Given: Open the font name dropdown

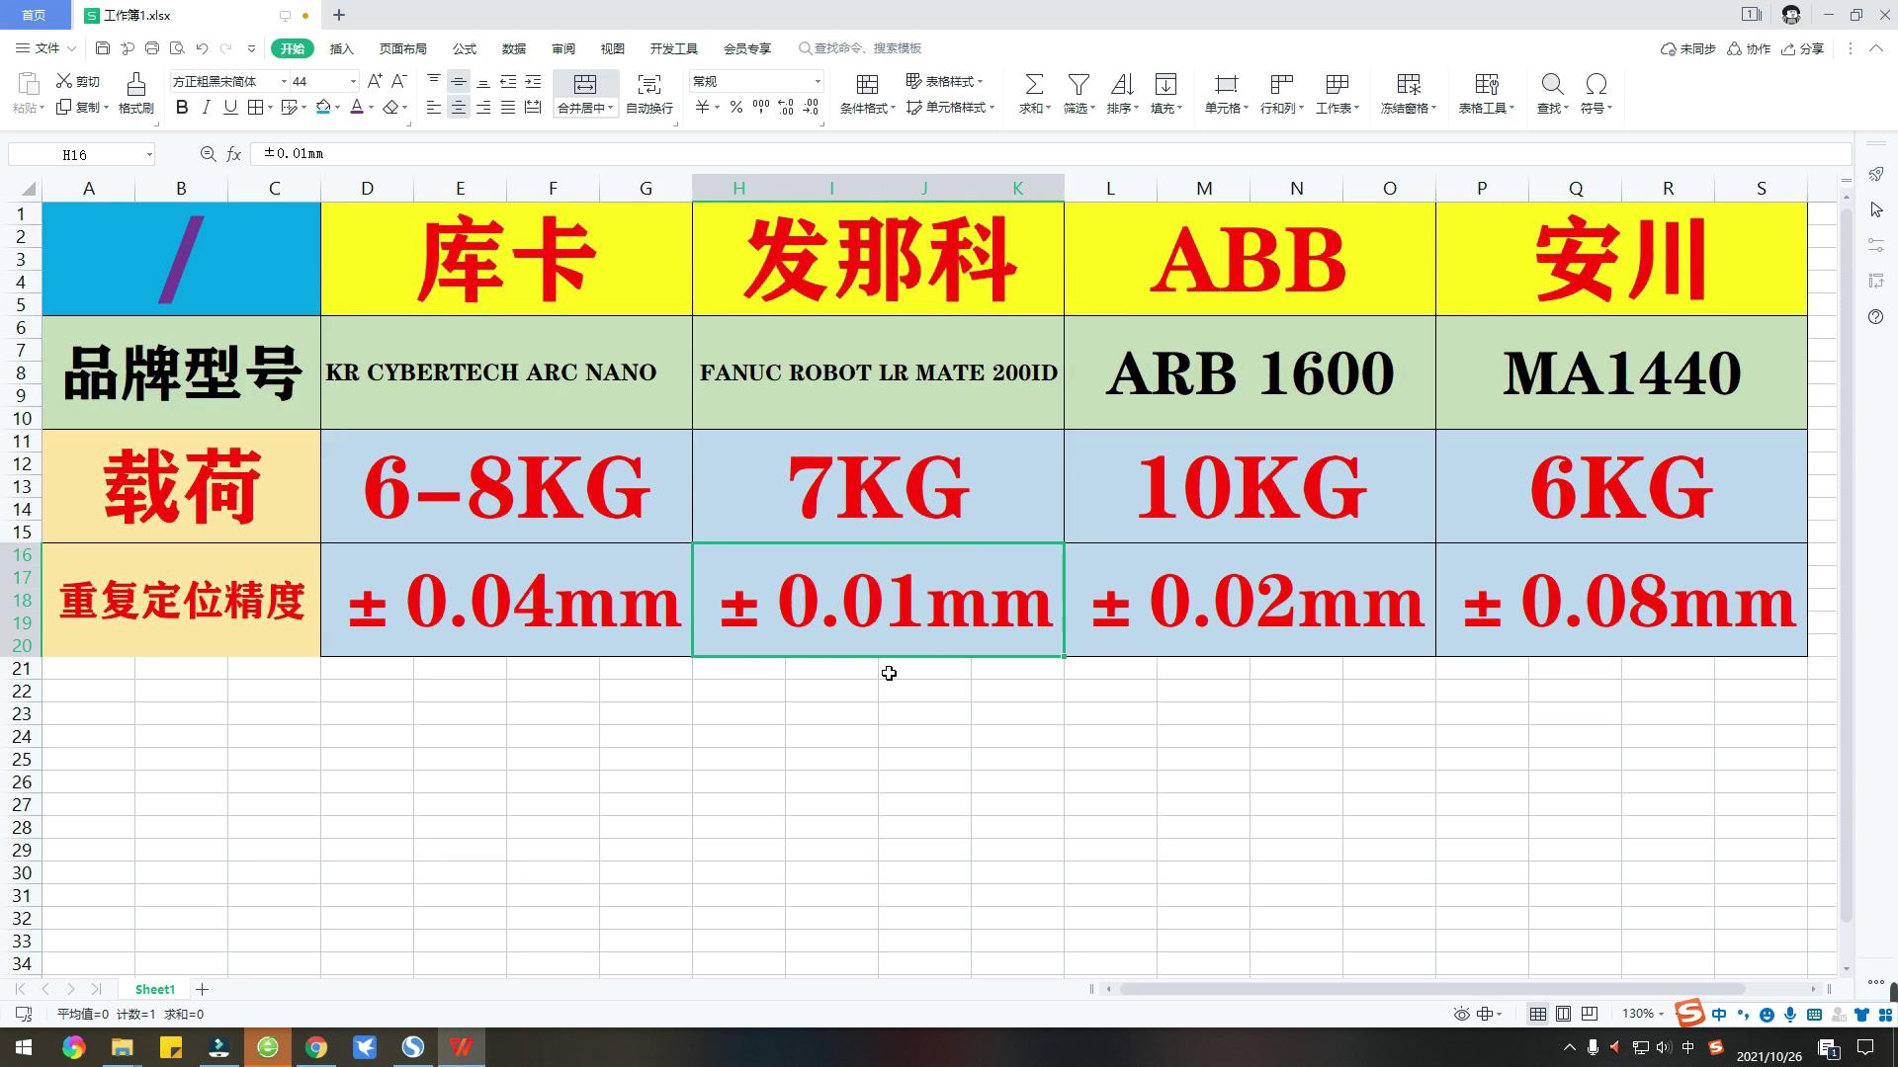Looking at the screenshot, I should coord(285,82).
